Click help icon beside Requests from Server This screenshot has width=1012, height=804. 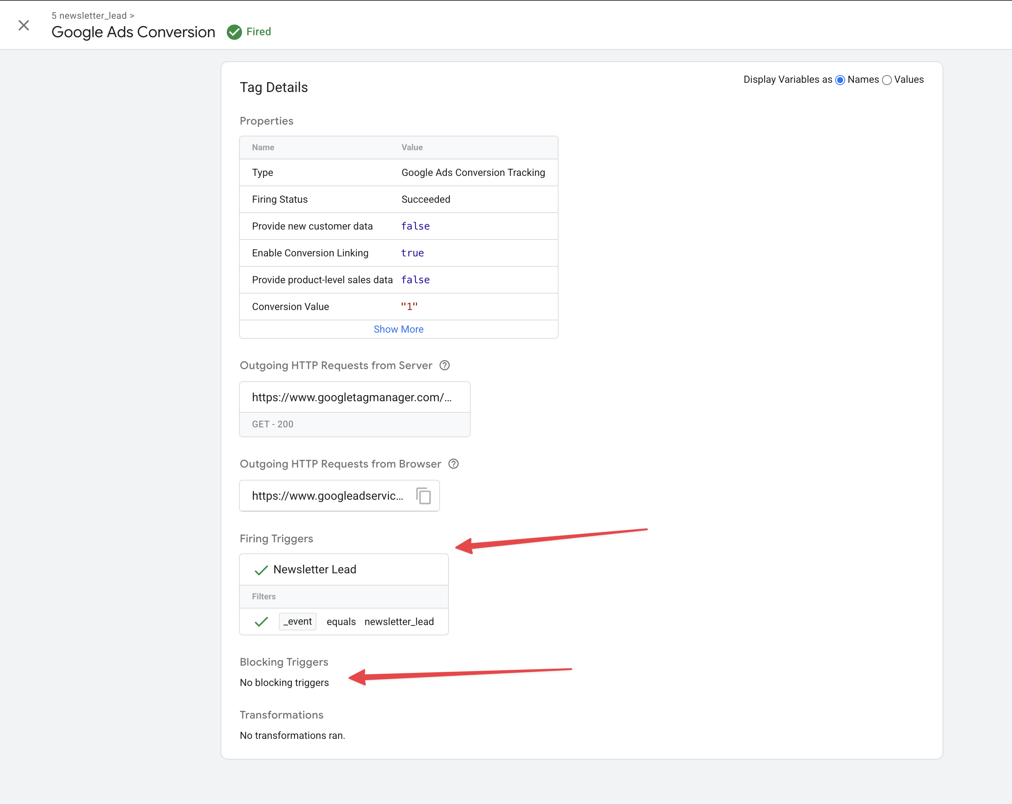(x=445, y=365)
